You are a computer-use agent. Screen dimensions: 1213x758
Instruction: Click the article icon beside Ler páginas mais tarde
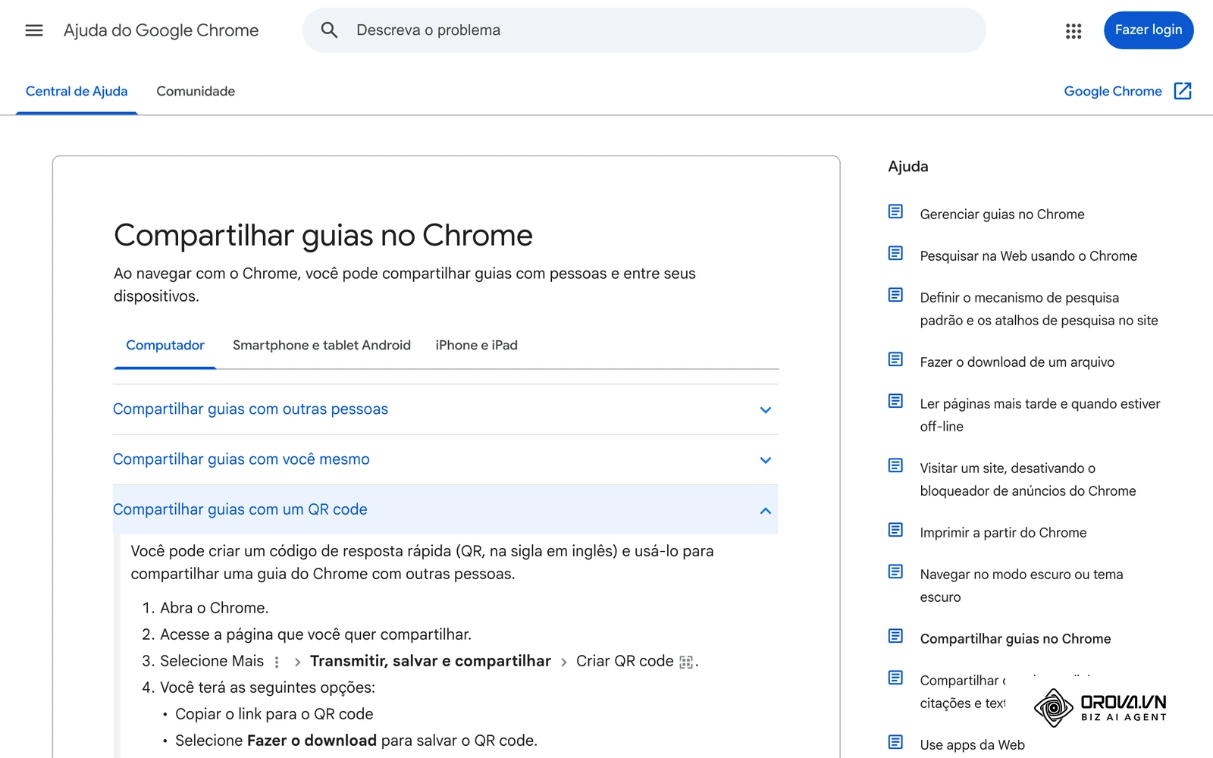click(x=895, y=401)
